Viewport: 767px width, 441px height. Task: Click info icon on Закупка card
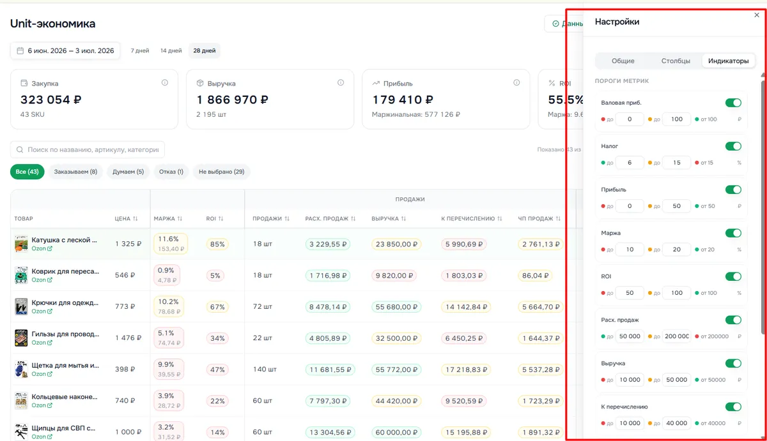point(165,83)
